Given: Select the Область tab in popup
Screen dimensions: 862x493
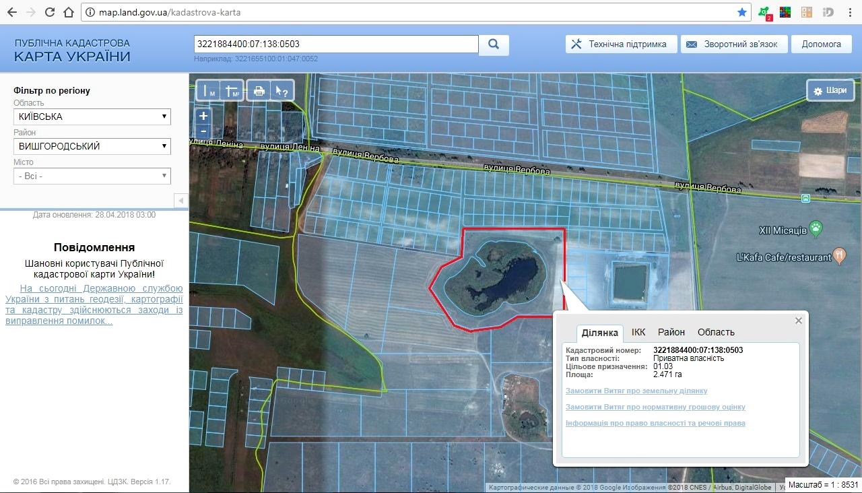Looking at the screenshot, I should click(716, 332).
